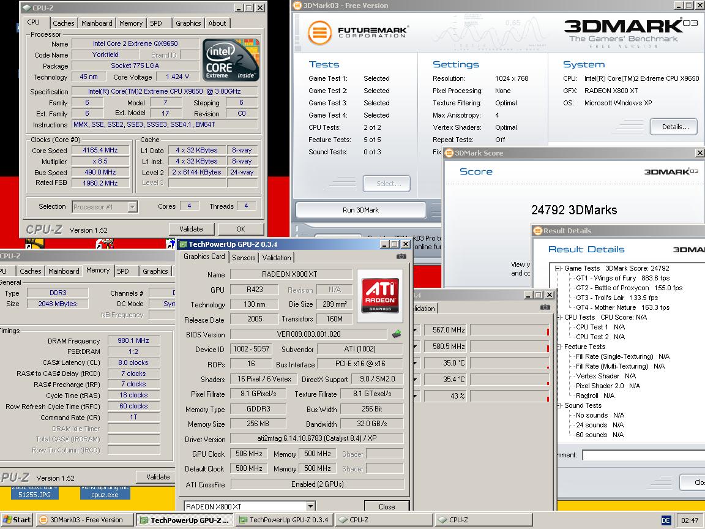Image resolution: width=705 pixels, height=529 pixels.
Task: Click the DE language indicator in tray
Action: tap(666, 520)
